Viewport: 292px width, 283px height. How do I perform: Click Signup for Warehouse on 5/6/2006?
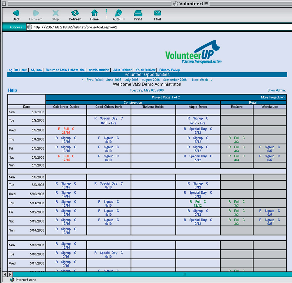[270, 156]
